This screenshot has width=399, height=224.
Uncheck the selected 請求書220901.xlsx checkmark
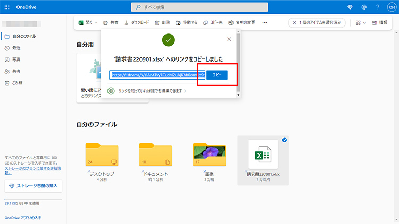tap(284, 140)
